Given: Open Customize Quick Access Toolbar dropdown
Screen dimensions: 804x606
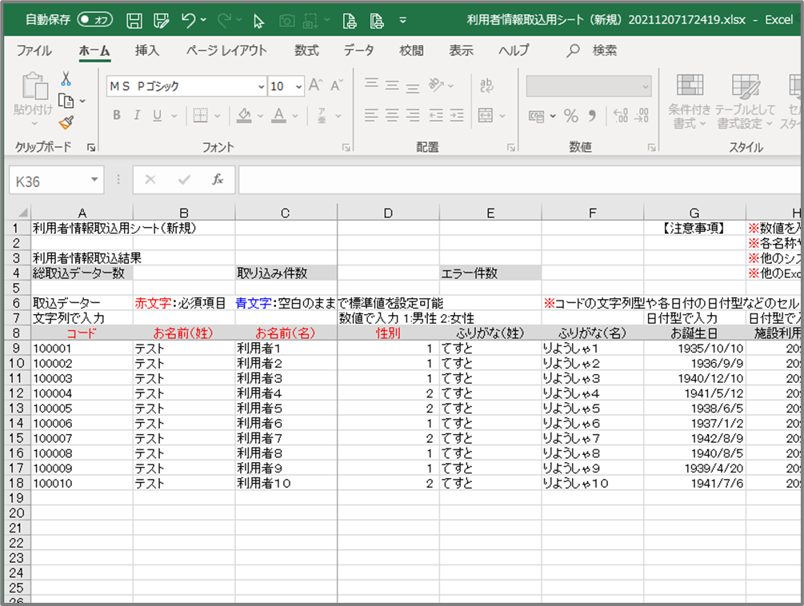Looking at the screenshot, I should tap(403, 21).
